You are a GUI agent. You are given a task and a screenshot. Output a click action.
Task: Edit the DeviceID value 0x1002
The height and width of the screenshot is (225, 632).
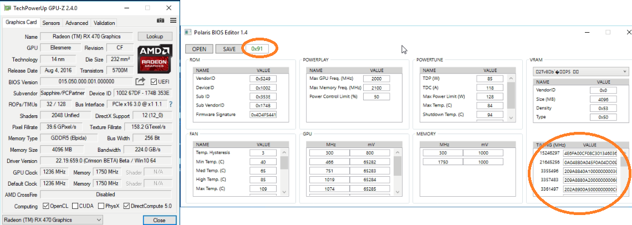pyautogui.click(x=263, y=88)
